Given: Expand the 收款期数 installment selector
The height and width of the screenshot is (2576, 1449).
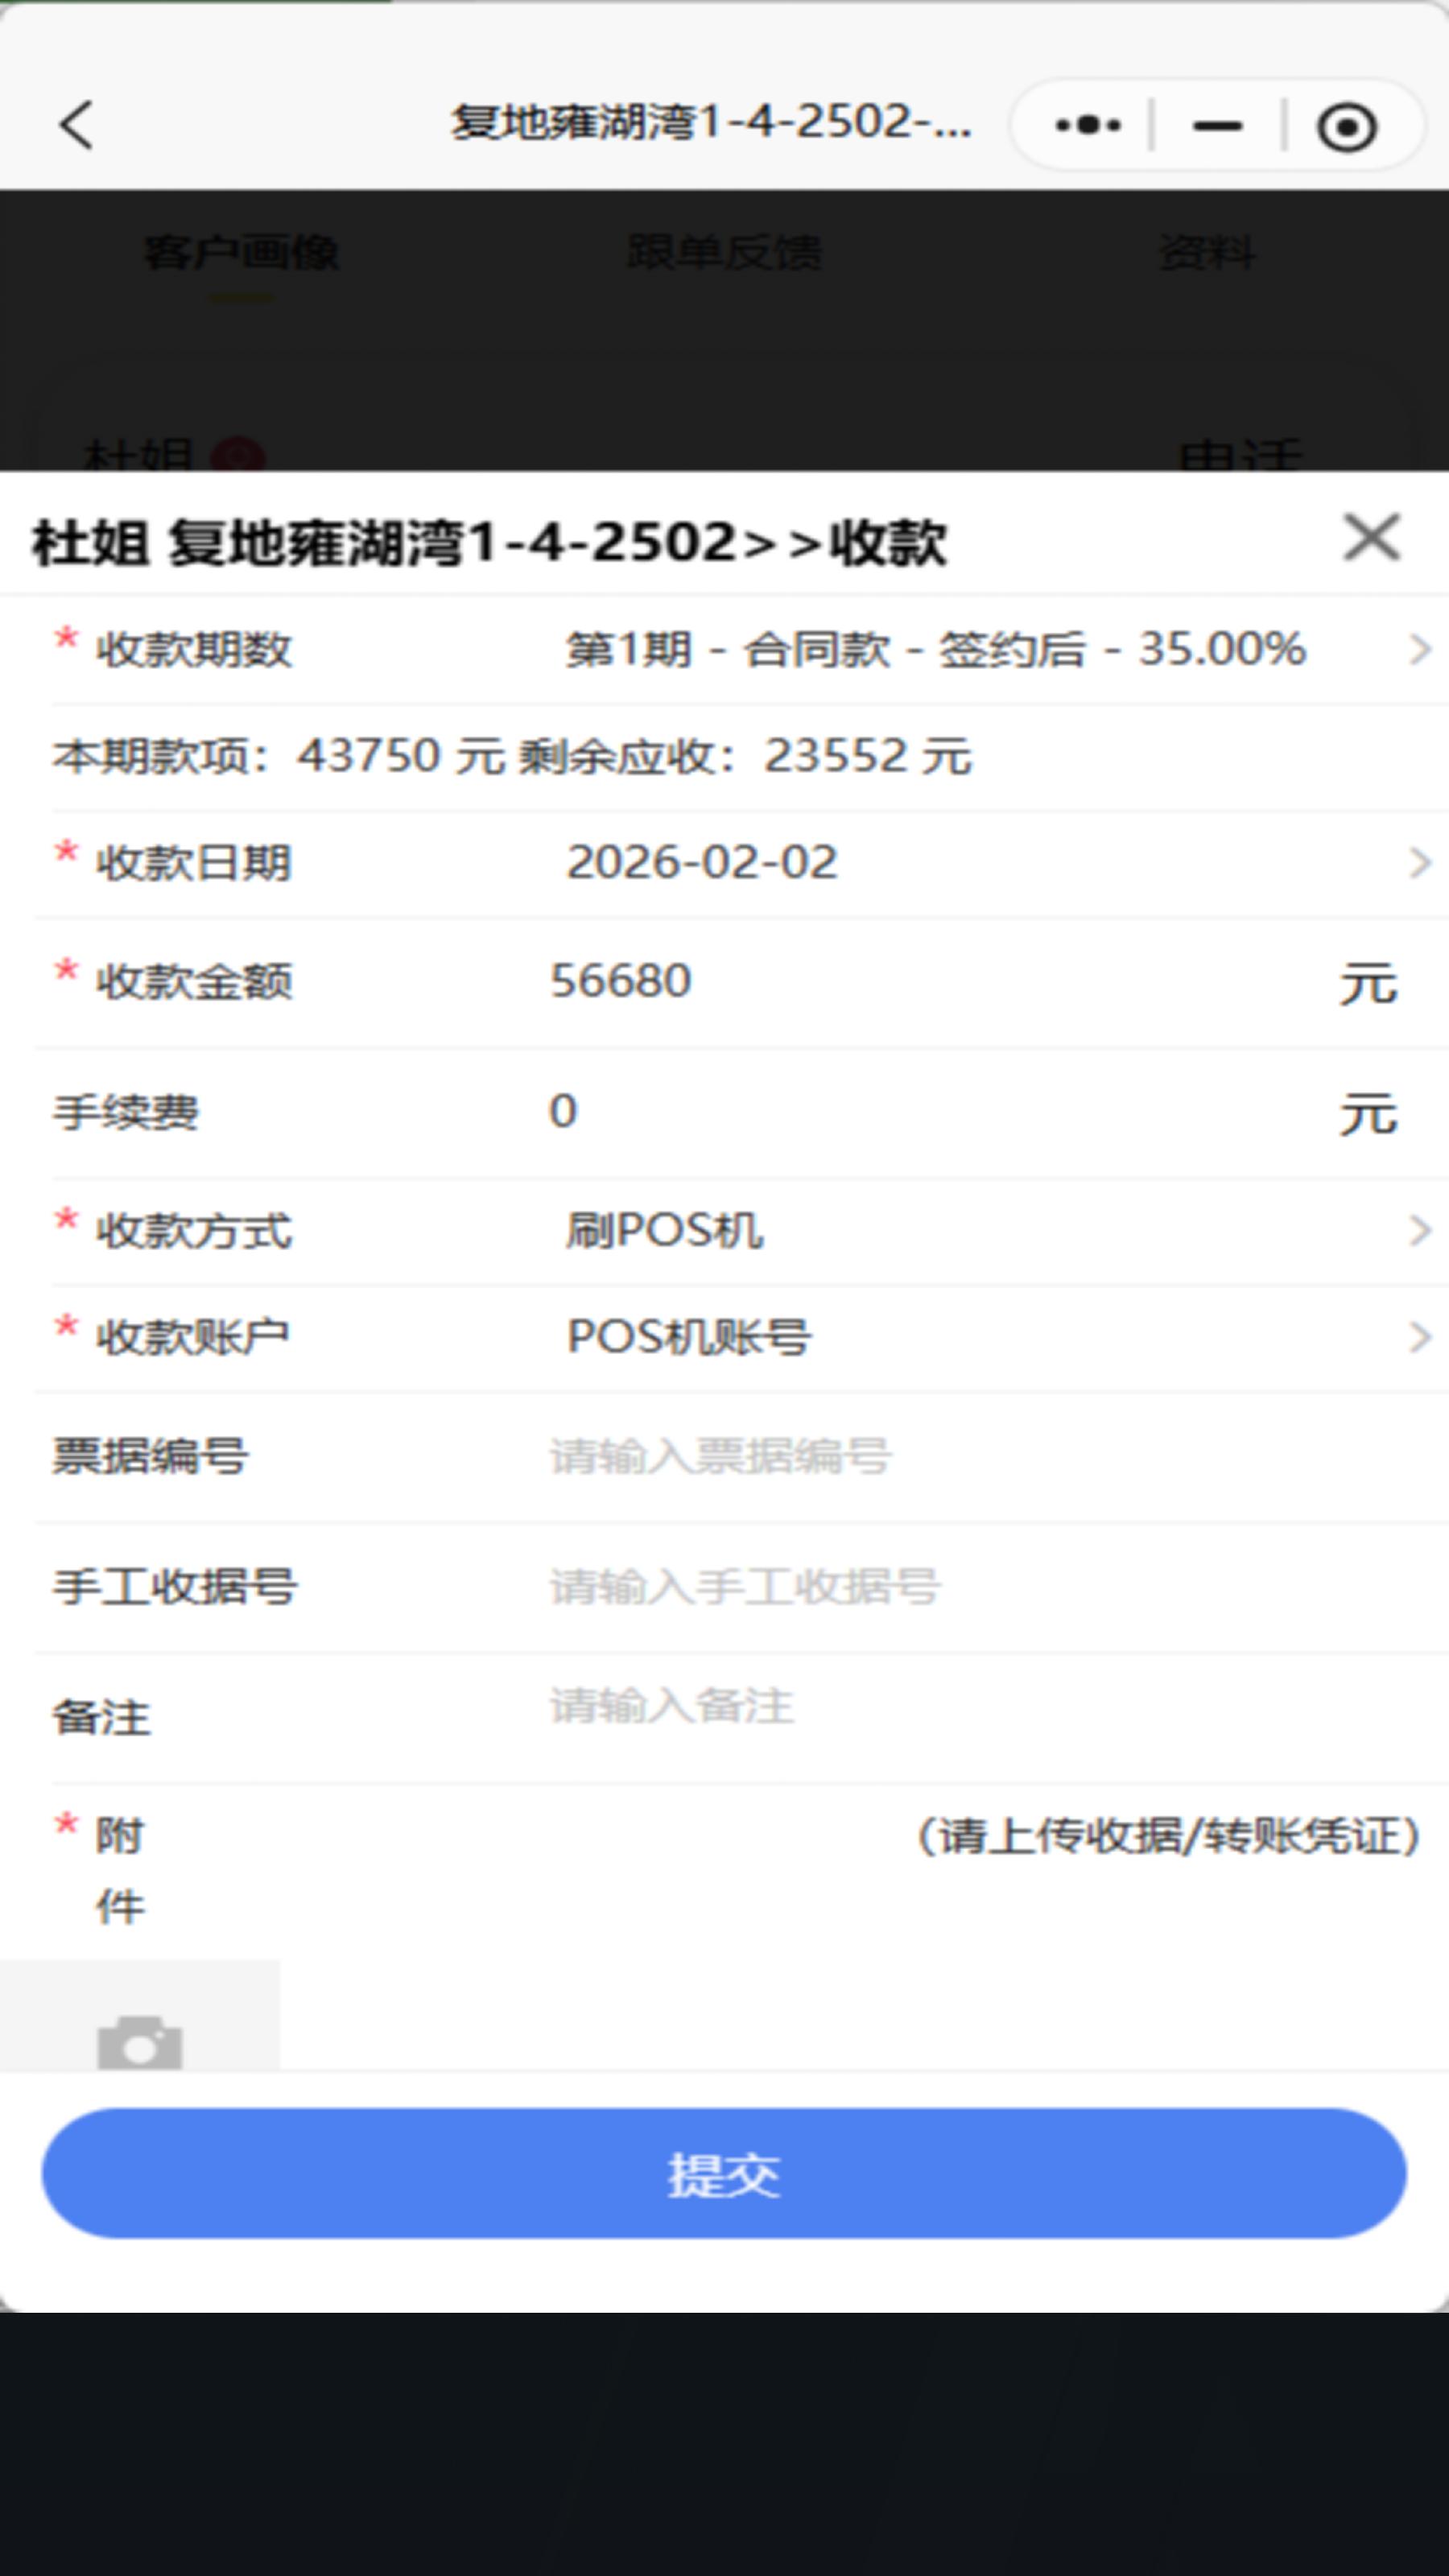Looking at the screenshot, I should click(1418, 650).
